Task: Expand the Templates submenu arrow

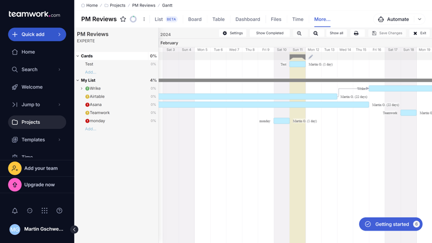Action: pos(59,140)
